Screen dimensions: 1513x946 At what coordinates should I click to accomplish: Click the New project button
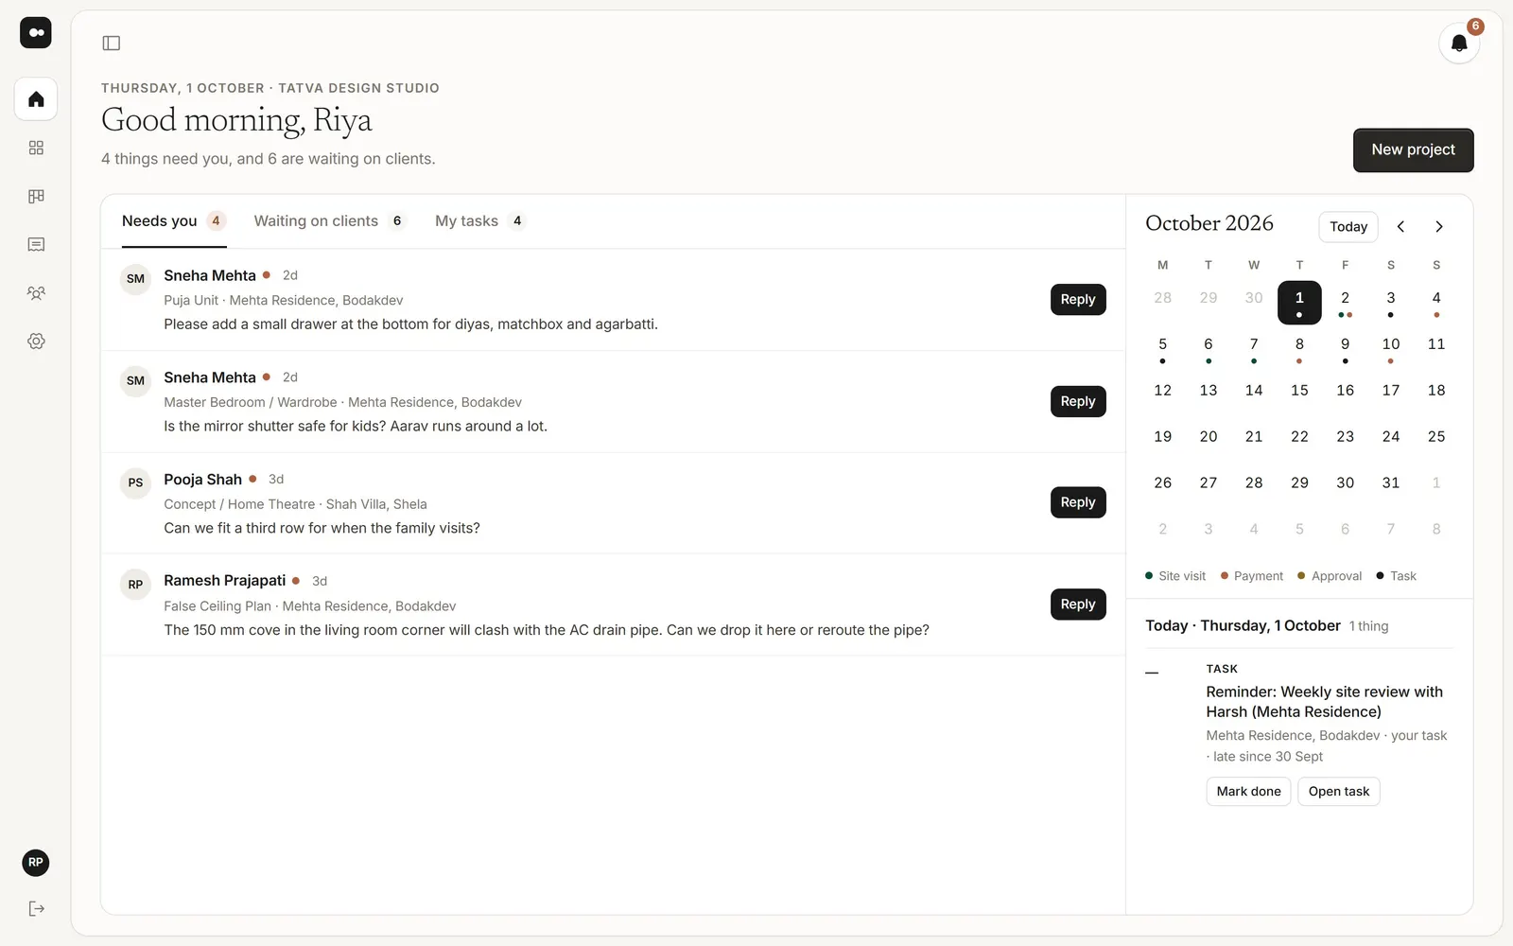click(x=1413, y=150)
